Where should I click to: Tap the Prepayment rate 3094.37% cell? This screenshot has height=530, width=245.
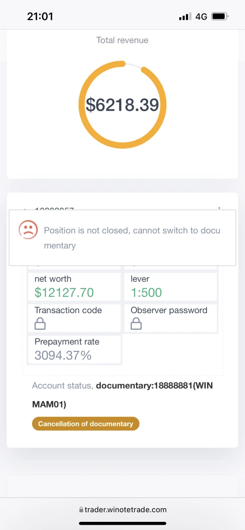74,350
